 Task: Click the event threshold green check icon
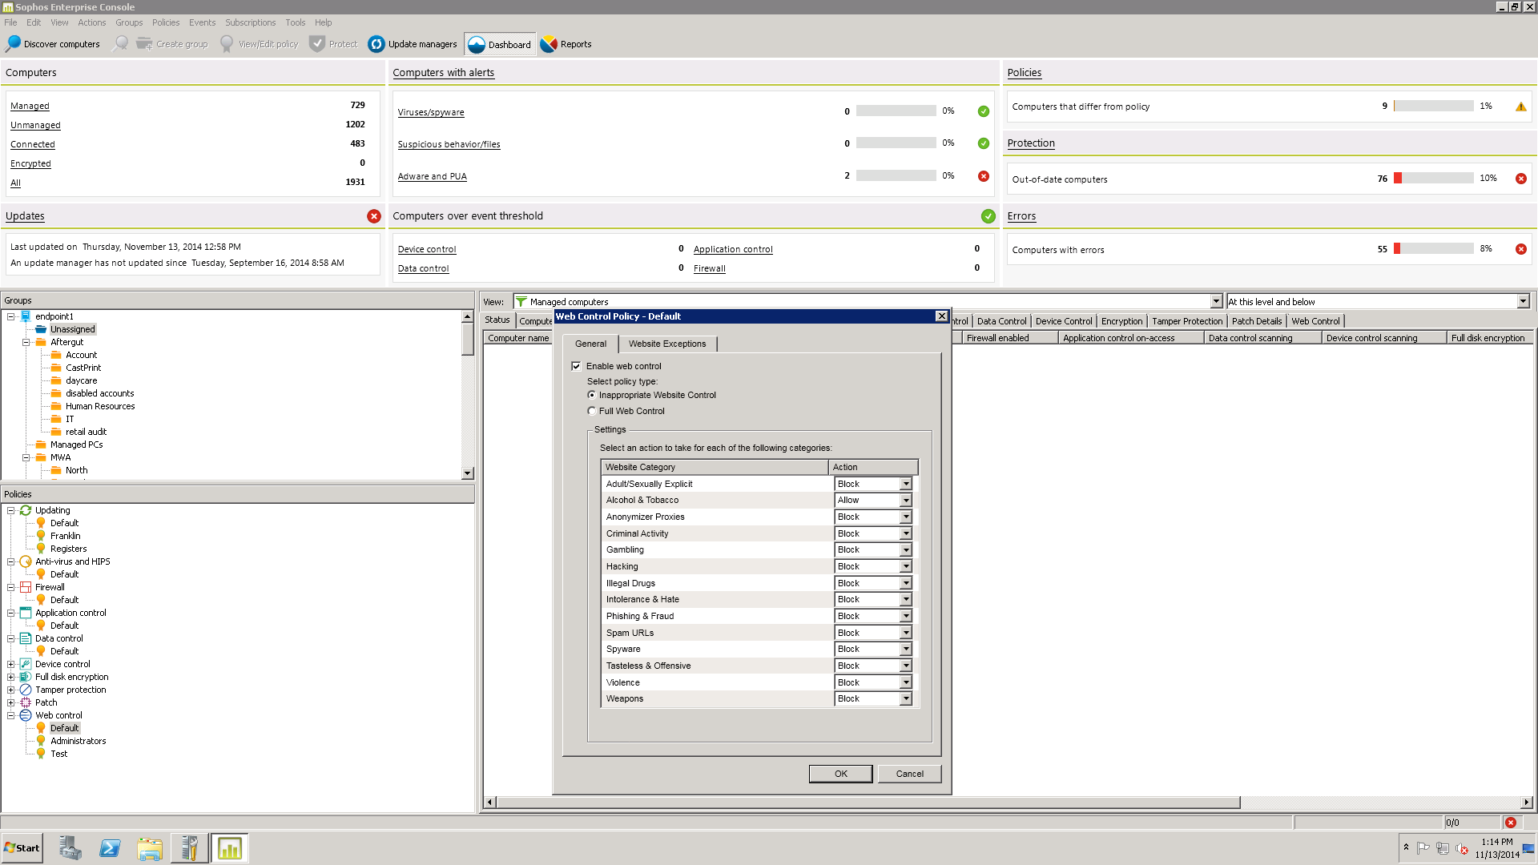988,216
